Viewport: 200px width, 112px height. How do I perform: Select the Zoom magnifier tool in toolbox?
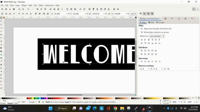tap(1, 85)
